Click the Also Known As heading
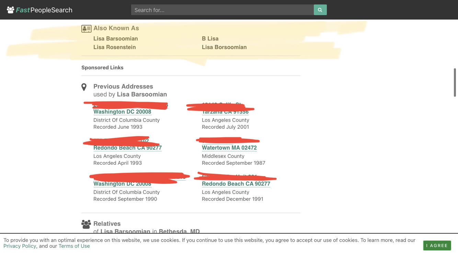Screen dimensions: 458x257 (116, 28)
